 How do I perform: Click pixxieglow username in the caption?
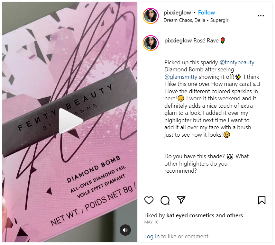click(178, 41)
